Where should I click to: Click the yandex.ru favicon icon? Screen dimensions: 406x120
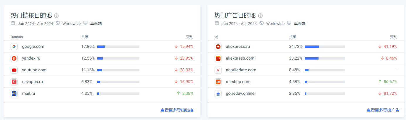tap(14, 58)
